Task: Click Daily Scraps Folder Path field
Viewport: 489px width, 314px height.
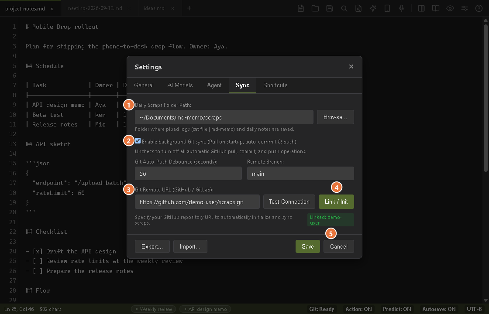Action: (x=224, y=117)
